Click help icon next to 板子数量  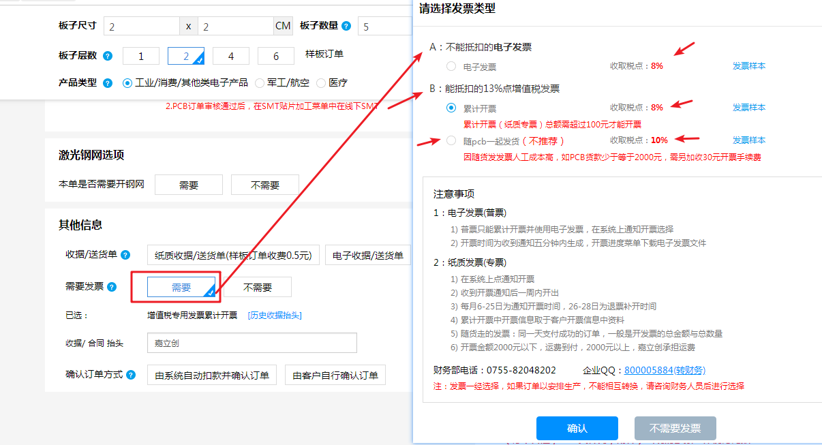(346, 27)
